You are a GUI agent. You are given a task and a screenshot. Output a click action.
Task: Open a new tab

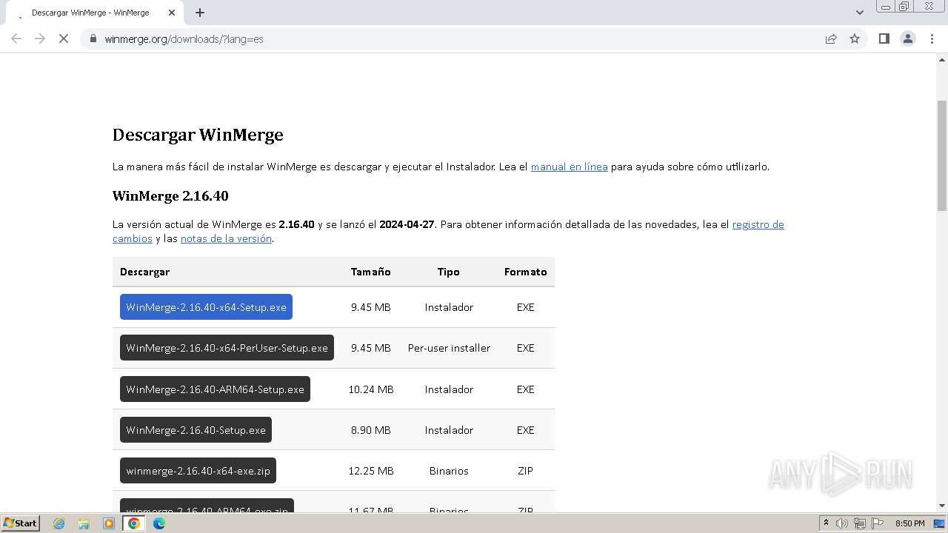click(x=200, y=13)
